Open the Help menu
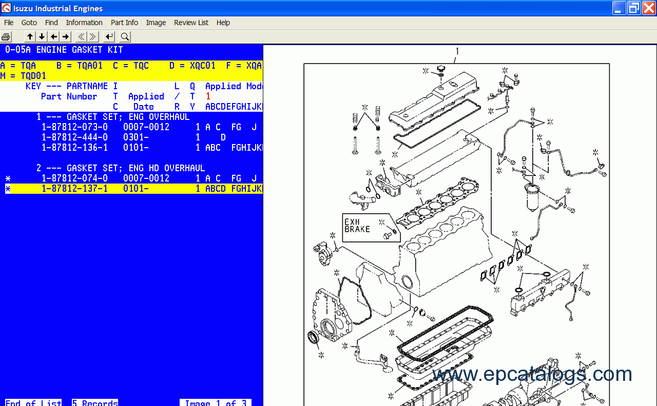Screen dimensions: 657x406 tap(223, 23)
